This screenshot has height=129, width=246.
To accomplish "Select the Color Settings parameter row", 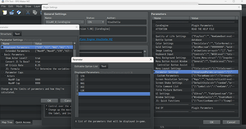I will 195,43.
